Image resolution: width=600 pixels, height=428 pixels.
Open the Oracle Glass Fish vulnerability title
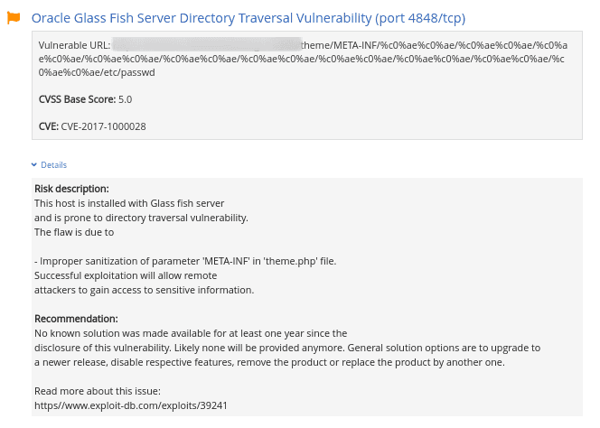click(248, 18)
